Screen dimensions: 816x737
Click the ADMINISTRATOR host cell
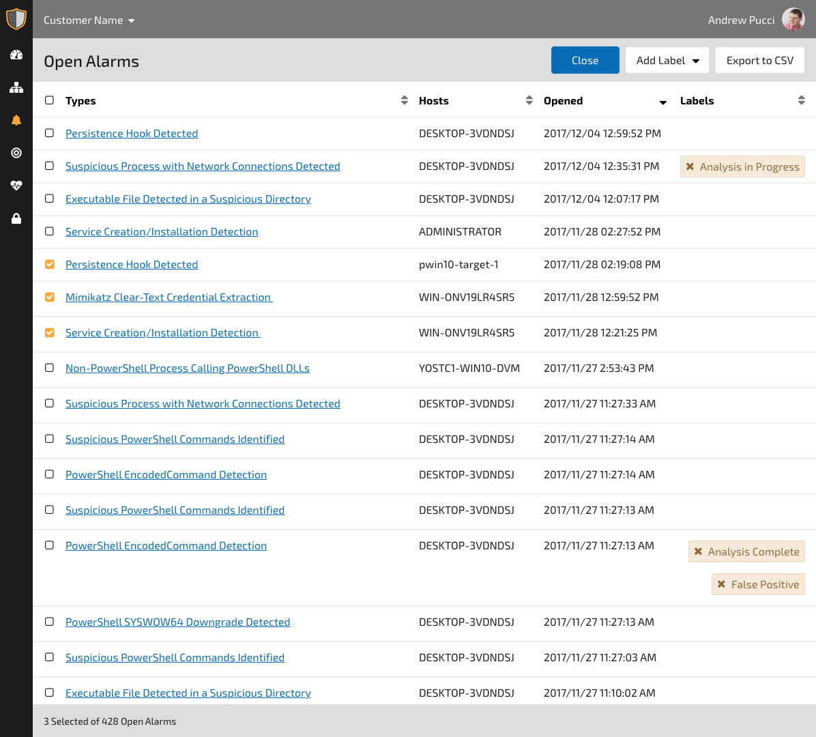pos(460,231)
